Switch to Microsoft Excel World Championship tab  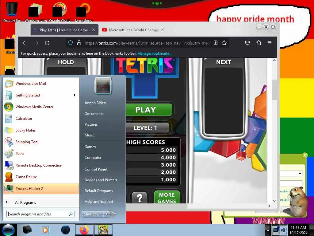coord(133,30)
